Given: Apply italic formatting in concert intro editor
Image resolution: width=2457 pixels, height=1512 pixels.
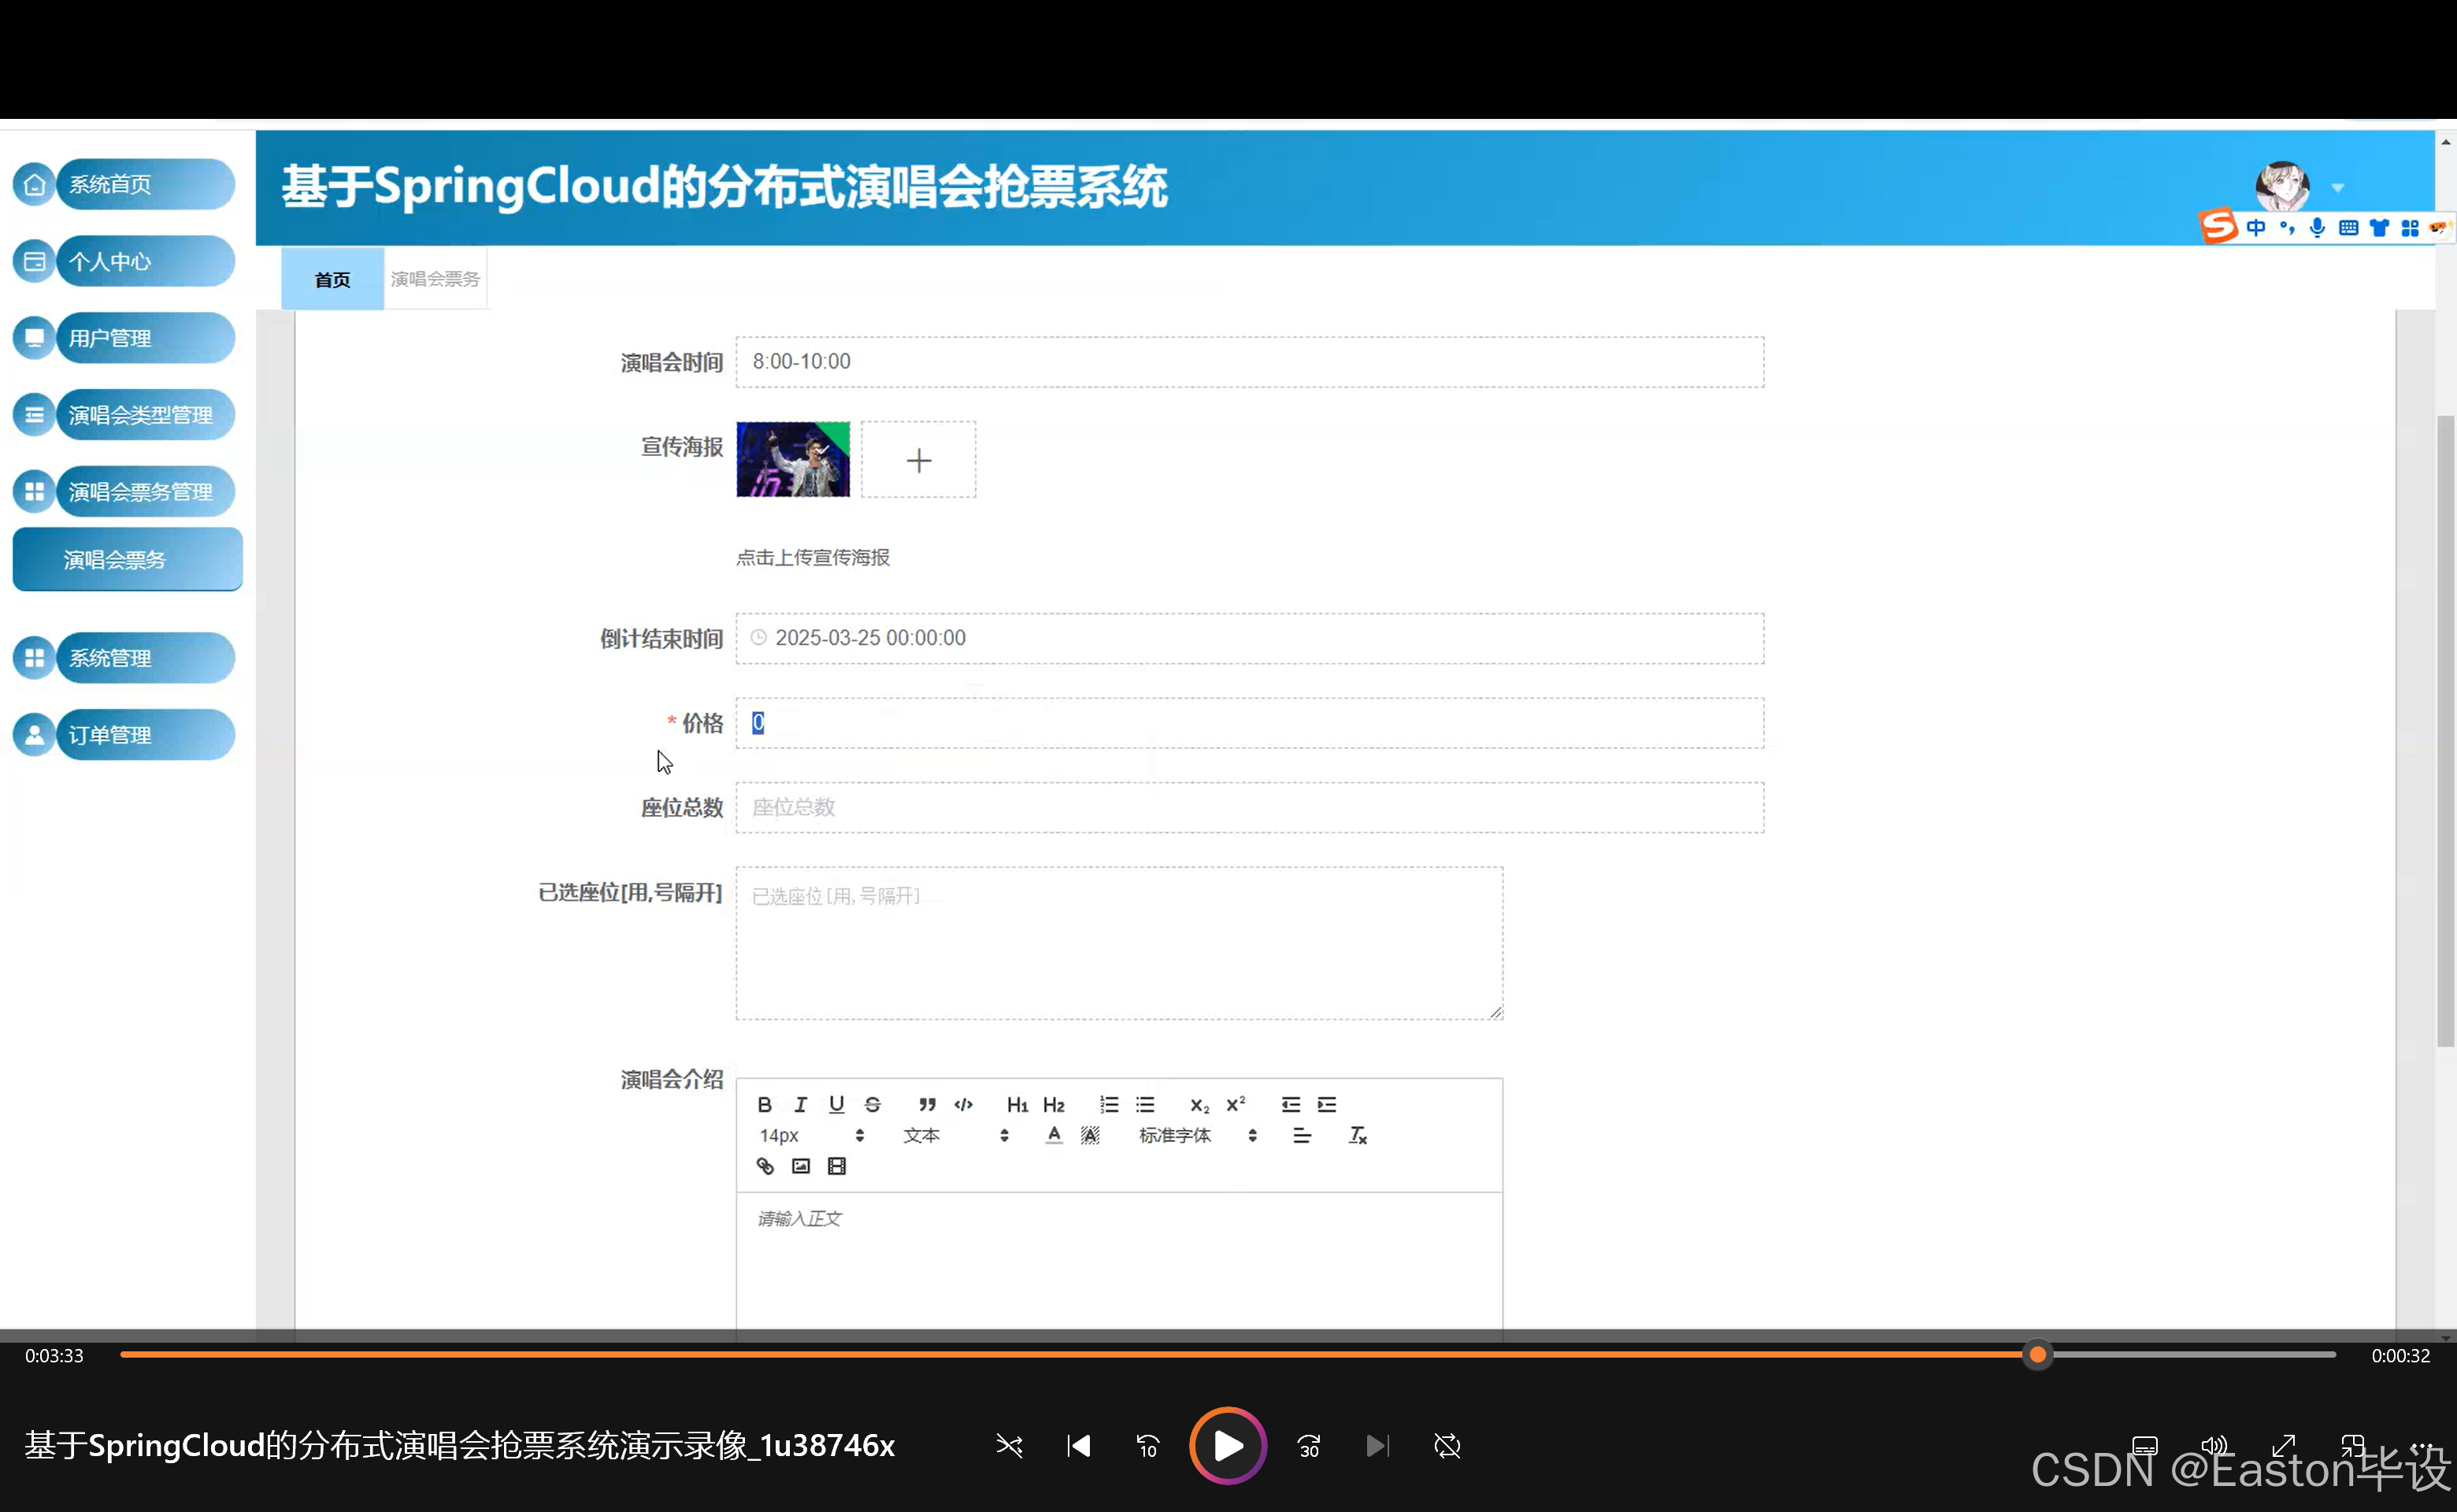Looking at the screenshot, I should pos(800,1104).
